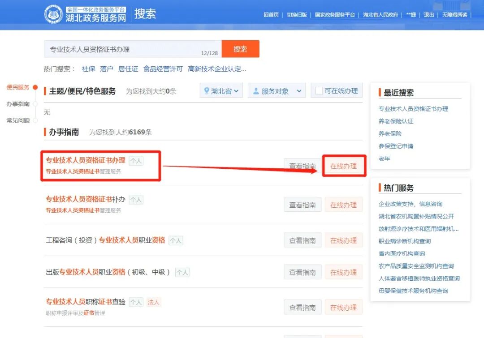Click 在线办理 for 职称证书查验
Image resolution: width=484 pixels, height=338 pixels.
pos(344,307)
